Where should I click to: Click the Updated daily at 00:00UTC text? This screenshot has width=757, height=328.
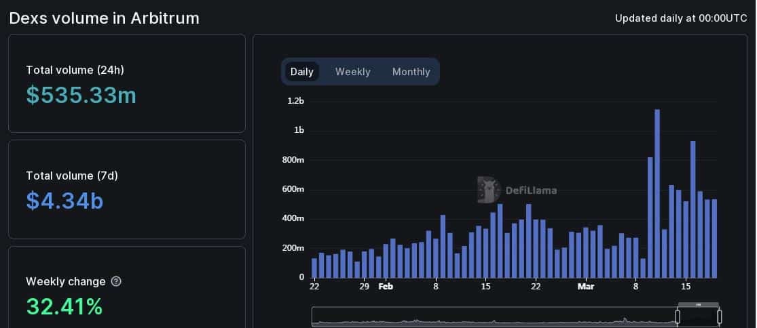(681, 18)
